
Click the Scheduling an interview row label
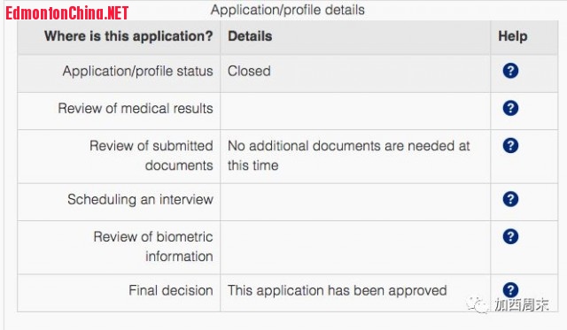pyautogui.click(x=140, y=199)
